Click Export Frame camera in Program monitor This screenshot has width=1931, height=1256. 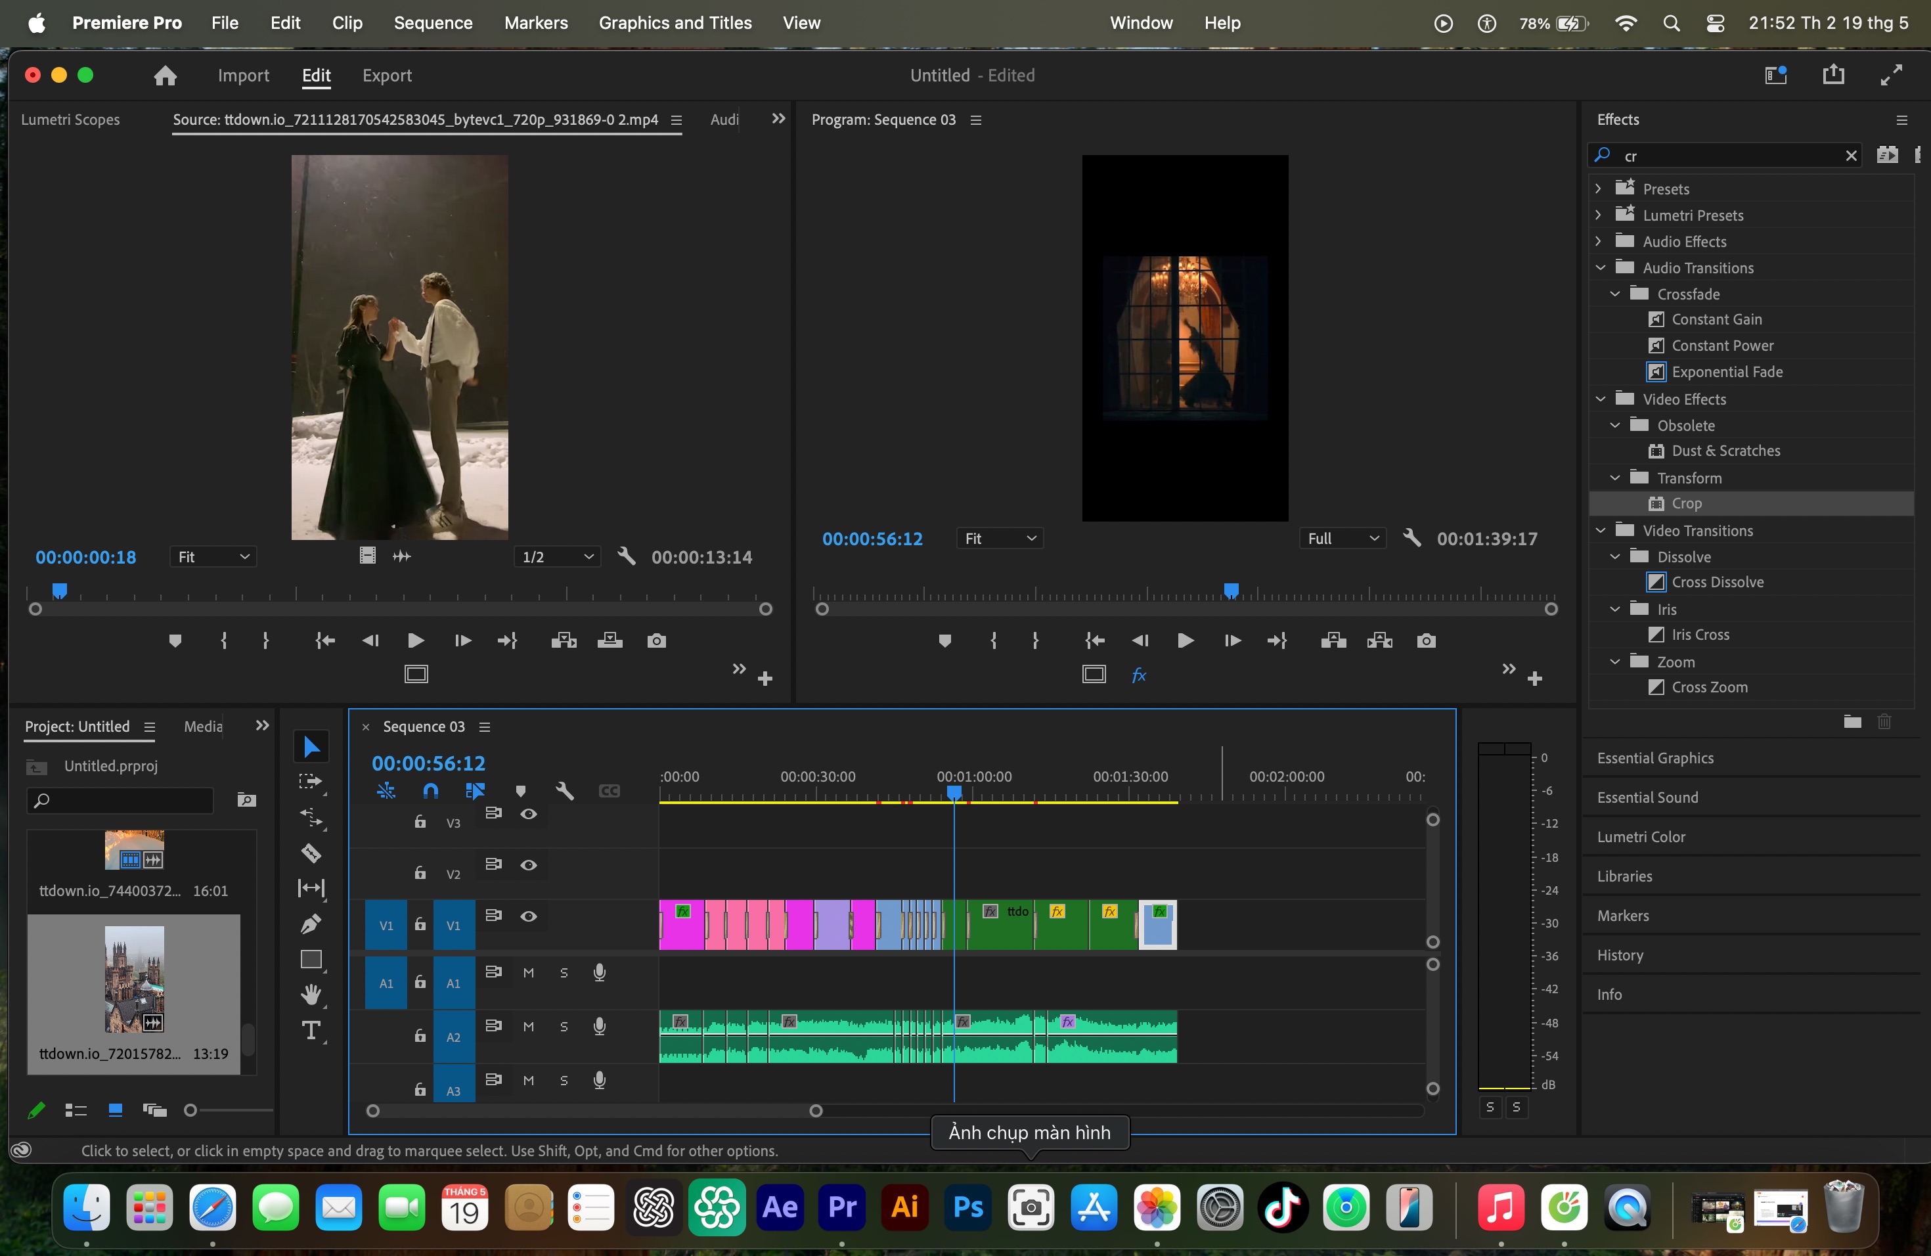(x=1427, y=641)
